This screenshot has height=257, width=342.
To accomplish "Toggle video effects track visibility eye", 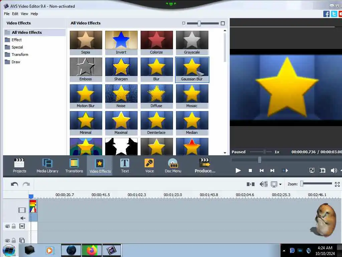I will point(7,226).
